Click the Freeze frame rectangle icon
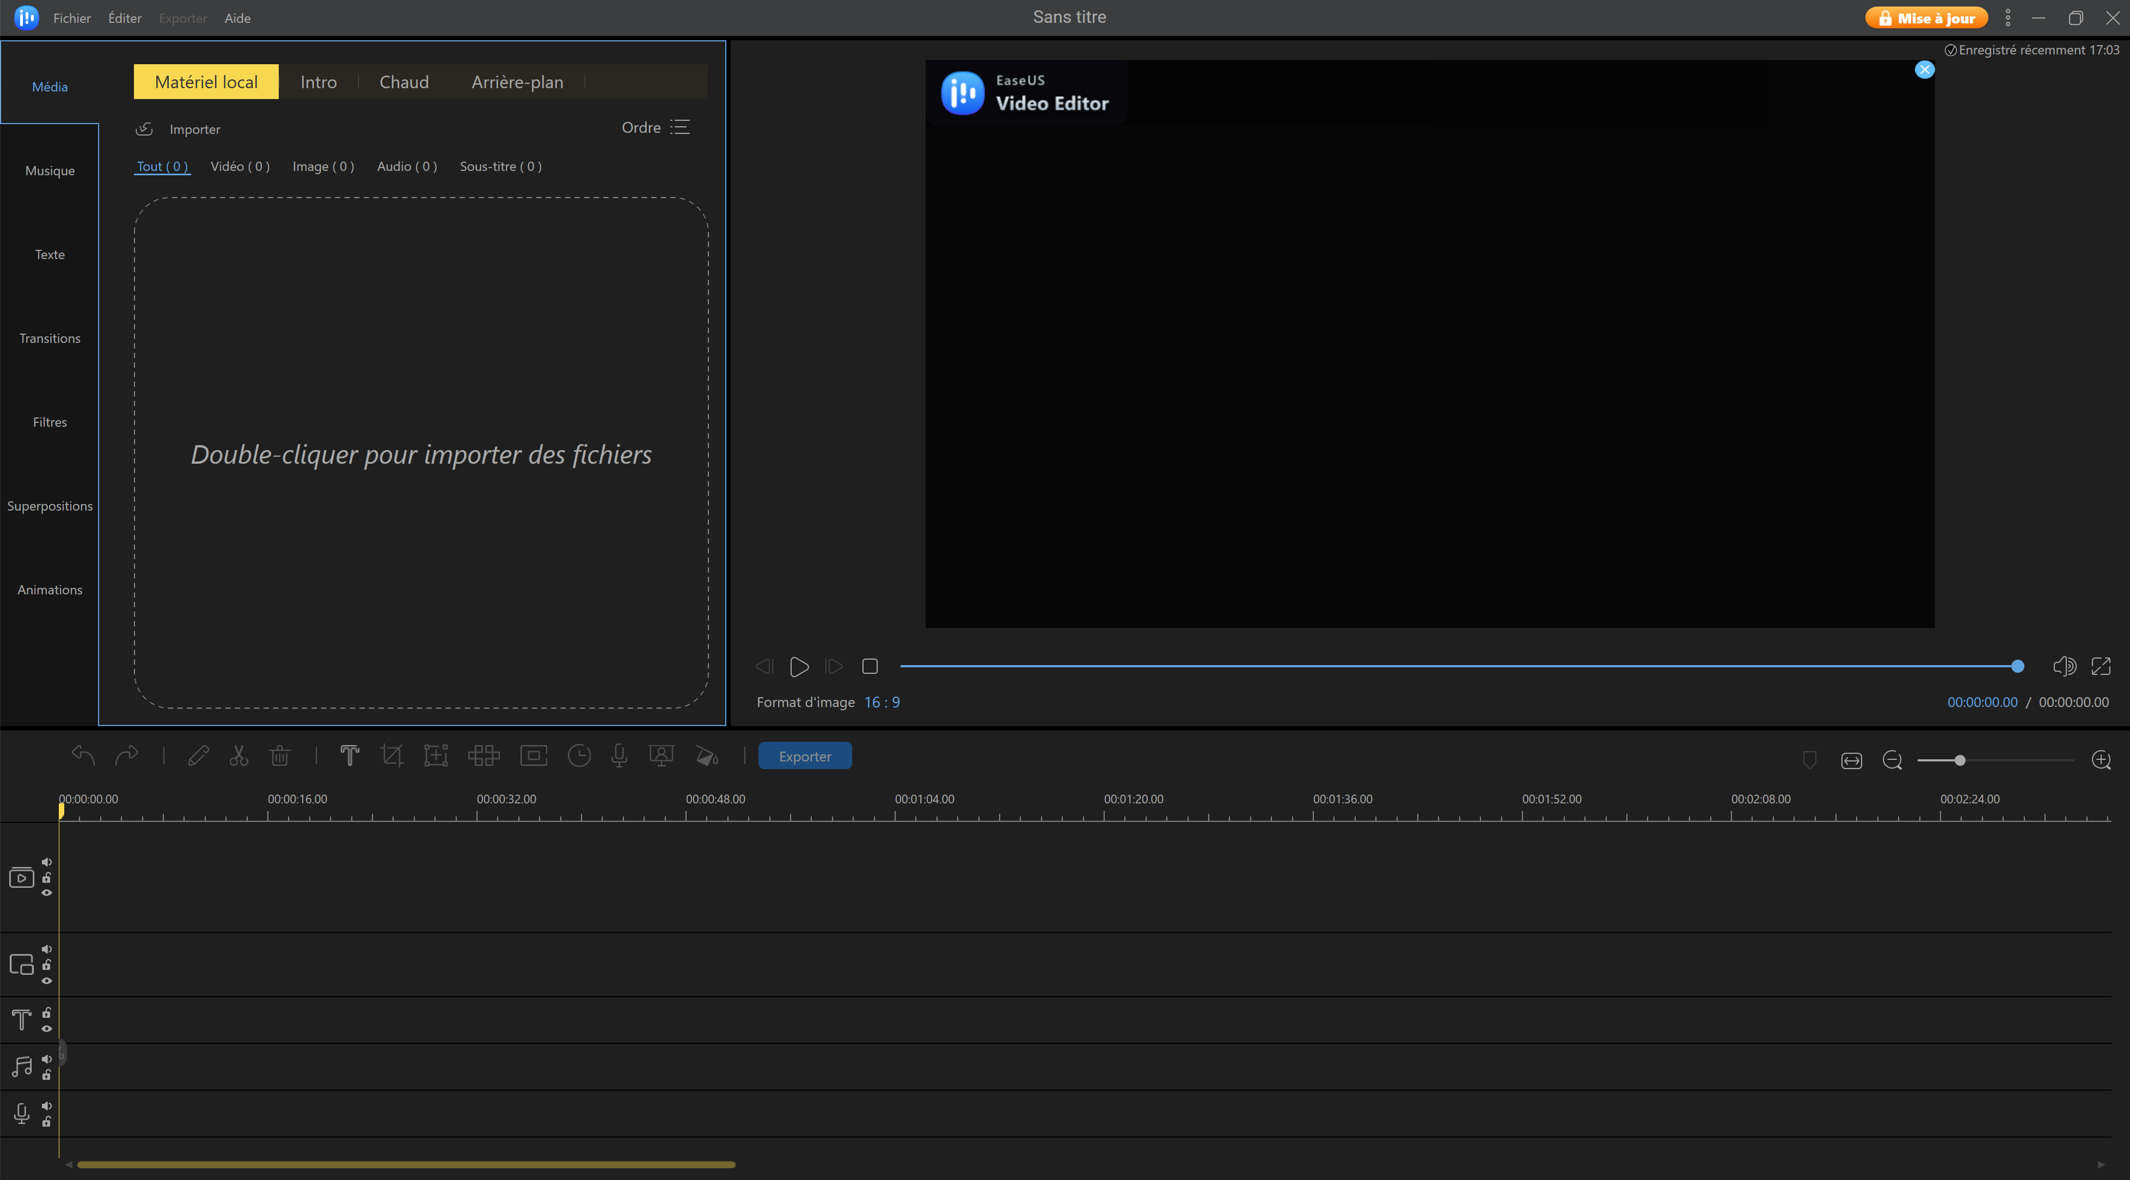Image resolution: width=2130 pixels, height=1180 pixels. click(534, 756)
